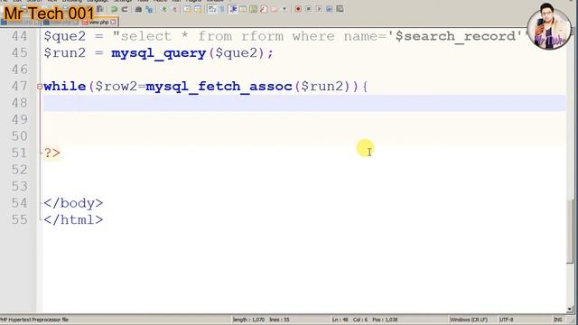This screenshot has height=325, width=578.
Task: Click the Stop Recording macro icon
Action: coord(309,9)
